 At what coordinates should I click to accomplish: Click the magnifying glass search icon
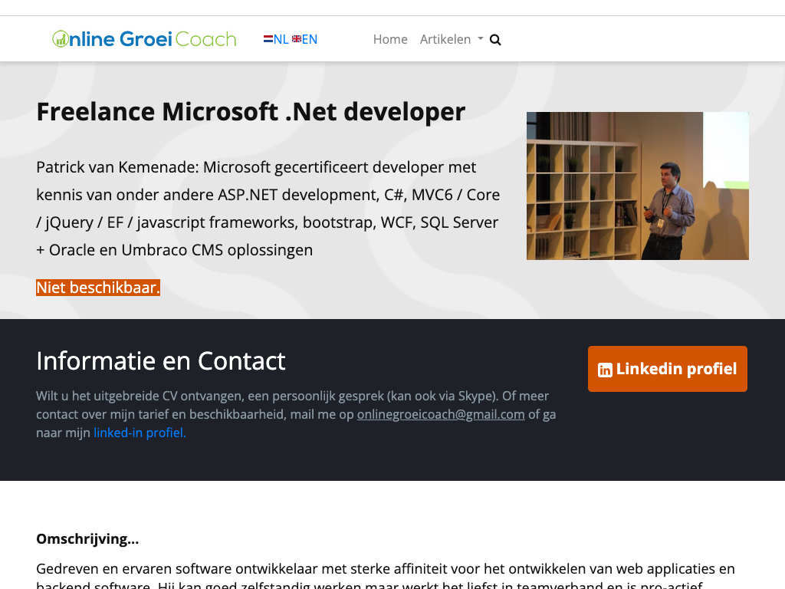pos(495,40)
